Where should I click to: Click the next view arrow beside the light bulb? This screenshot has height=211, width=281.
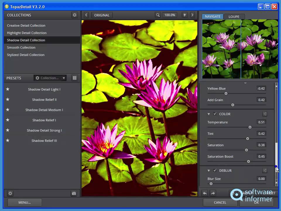tap(193, 15)
